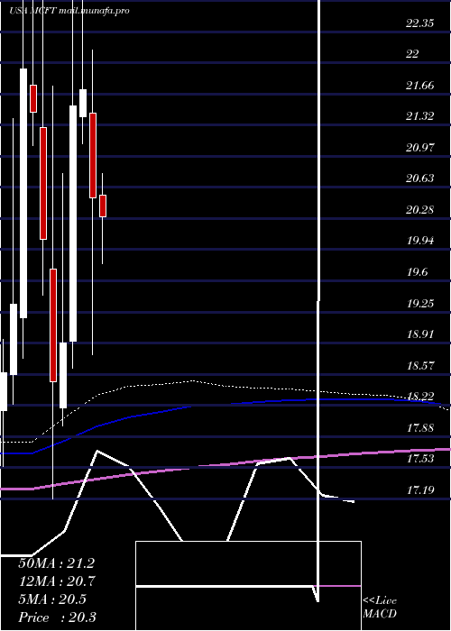Click the 20.28 price axis label
This screenshot has height=631, width=451.
tap(419, 210)
